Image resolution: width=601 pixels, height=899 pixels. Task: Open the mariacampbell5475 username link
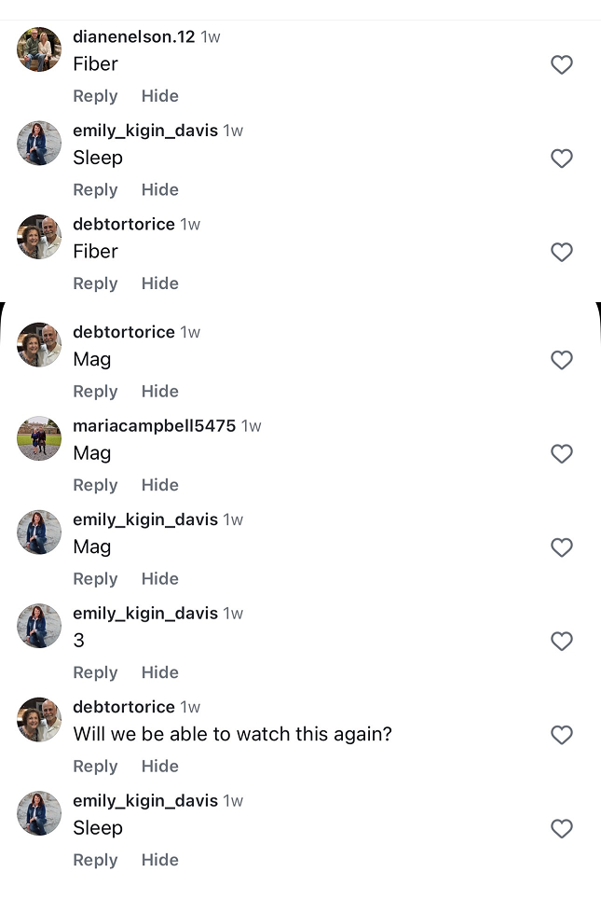(154, 426)
